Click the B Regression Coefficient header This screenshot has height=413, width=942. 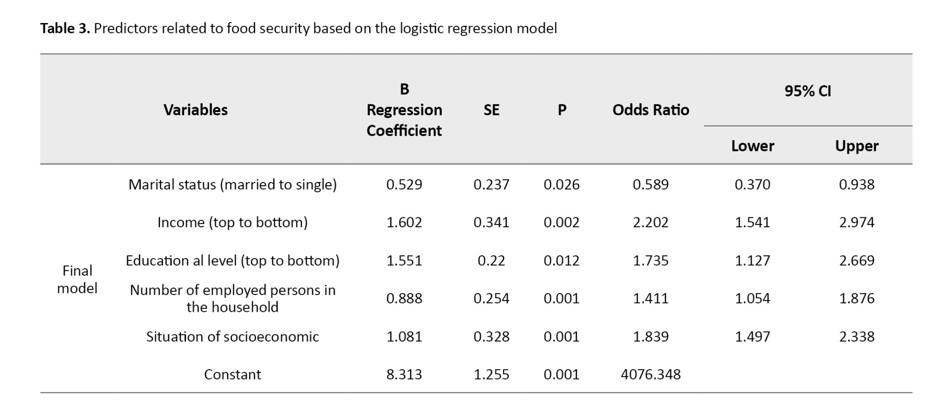(404, 110)
